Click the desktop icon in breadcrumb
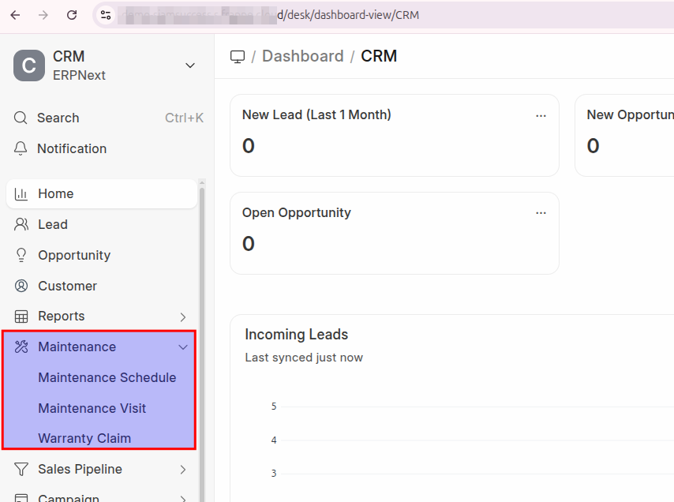This screenshot has width=674, height=502. coord(237,56)
